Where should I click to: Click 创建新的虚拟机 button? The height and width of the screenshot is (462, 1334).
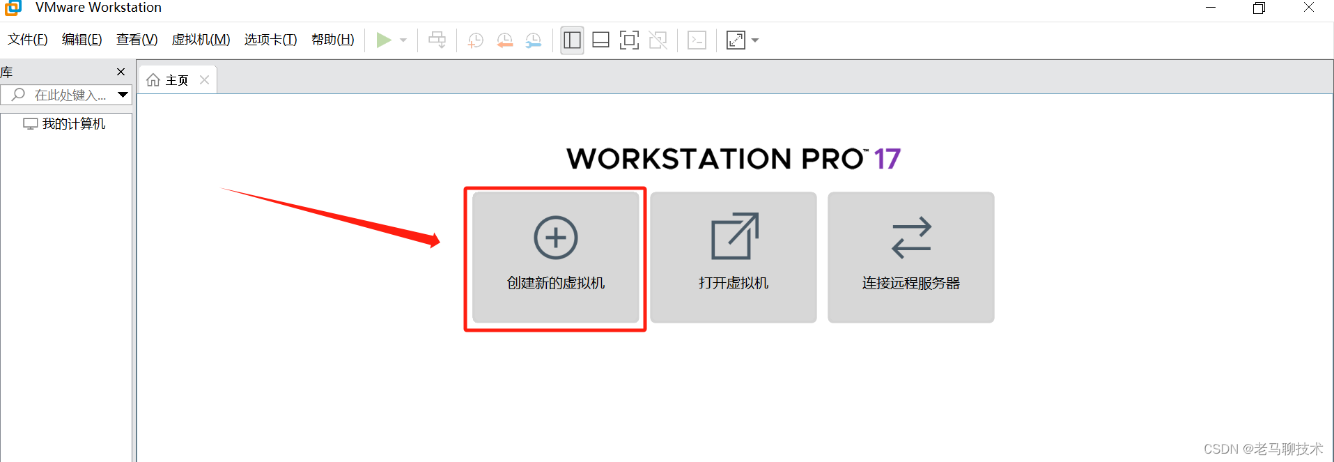point(556,257)
